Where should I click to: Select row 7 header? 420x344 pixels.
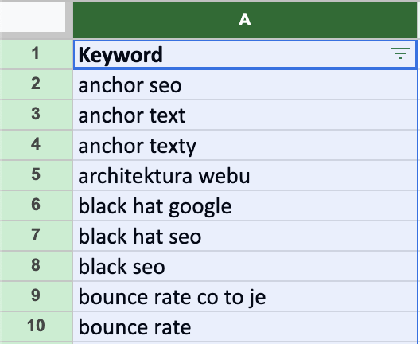pos(36,236)
